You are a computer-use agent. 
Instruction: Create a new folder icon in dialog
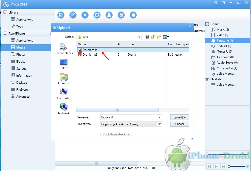tap(159, 37)
